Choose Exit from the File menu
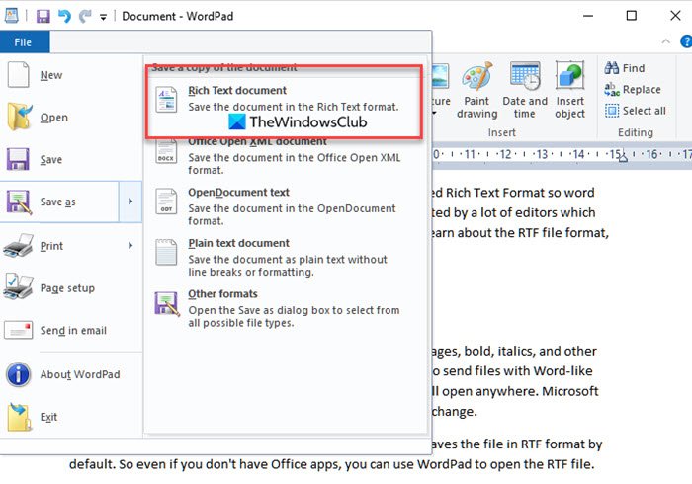Viewport: 692px width, 484px height. (x=70, y=417)
